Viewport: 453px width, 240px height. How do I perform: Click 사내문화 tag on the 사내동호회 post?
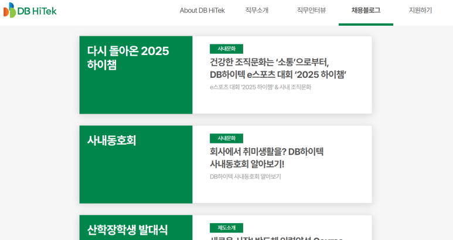point(226,138)
